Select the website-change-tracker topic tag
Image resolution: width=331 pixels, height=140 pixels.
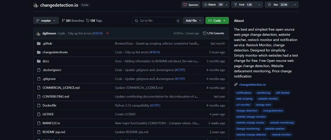click(250, 123)
